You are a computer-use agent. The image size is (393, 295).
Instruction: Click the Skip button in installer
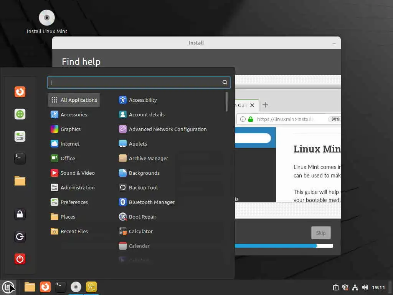[x=321, y=233]
